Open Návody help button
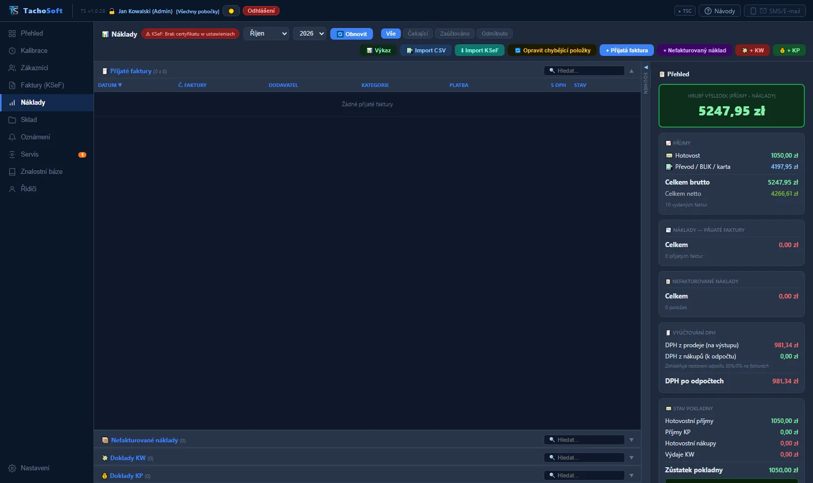Image resolution: width=813 pixels, height=483 pixels. (x=720, y=11)
